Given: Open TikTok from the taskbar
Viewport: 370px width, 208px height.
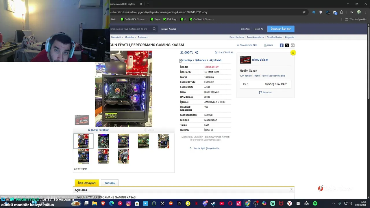Looking at the screenshot, I should coord(239,203).
